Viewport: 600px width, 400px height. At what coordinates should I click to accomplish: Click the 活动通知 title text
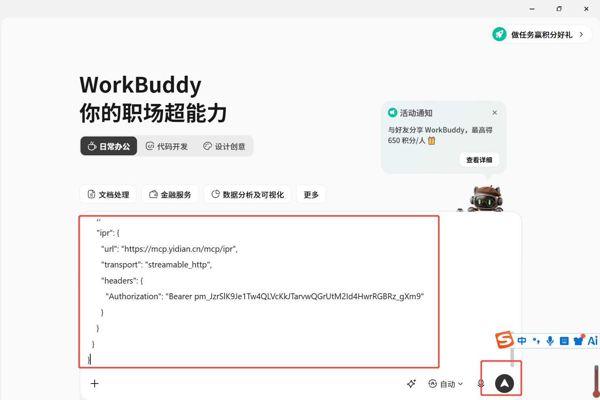tap(416, 113)
